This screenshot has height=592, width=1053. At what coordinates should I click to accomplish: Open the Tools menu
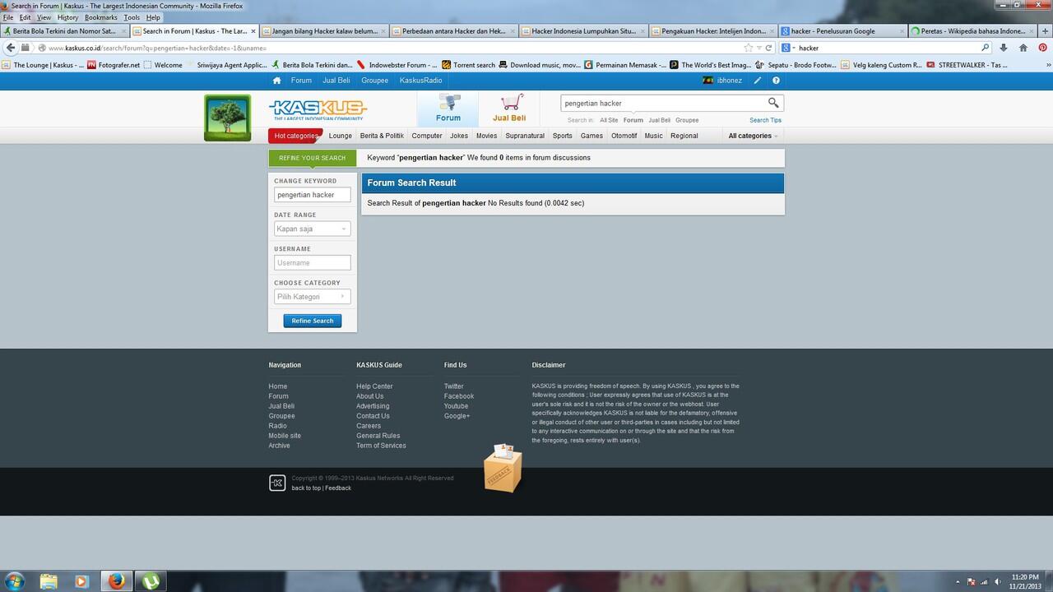132,17
